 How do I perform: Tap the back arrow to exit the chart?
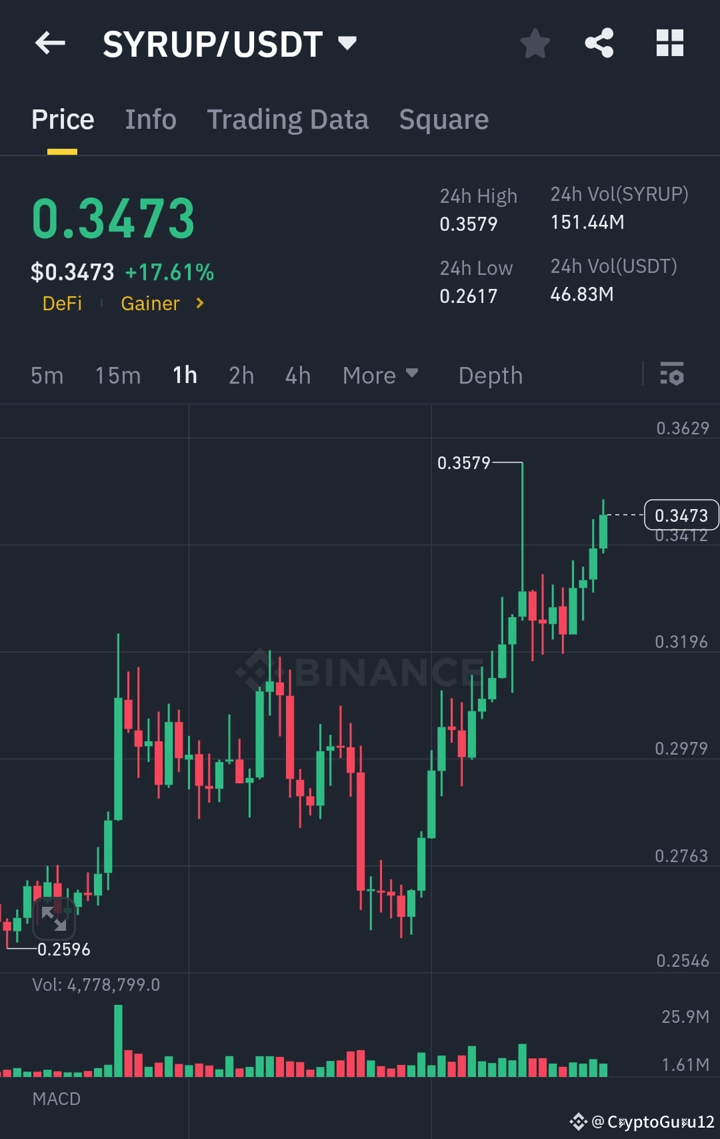click(x=50, y=43)
